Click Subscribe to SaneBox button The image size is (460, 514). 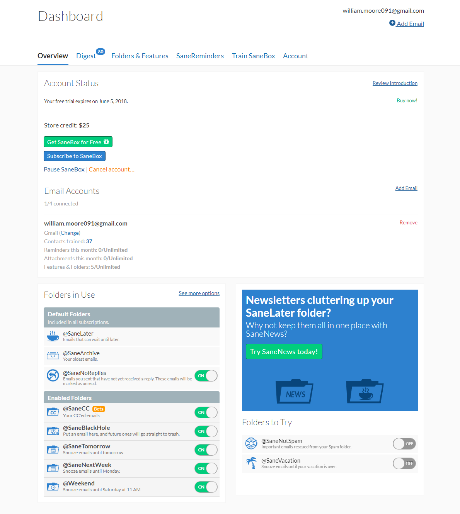click(75, 156)
